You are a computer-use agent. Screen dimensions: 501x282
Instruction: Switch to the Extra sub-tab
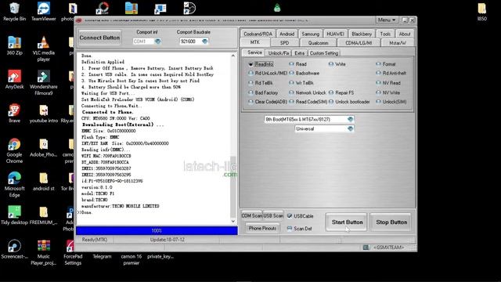[299, 52]
